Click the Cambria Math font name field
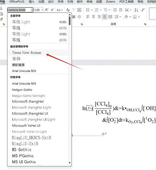The width and height of the screenshot is (156, 170). click(19, 10)
